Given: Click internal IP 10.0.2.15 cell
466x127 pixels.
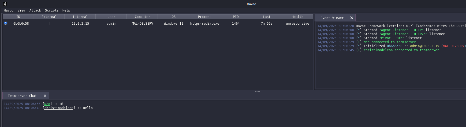Looking at the screenshot, I should point(80,24).
